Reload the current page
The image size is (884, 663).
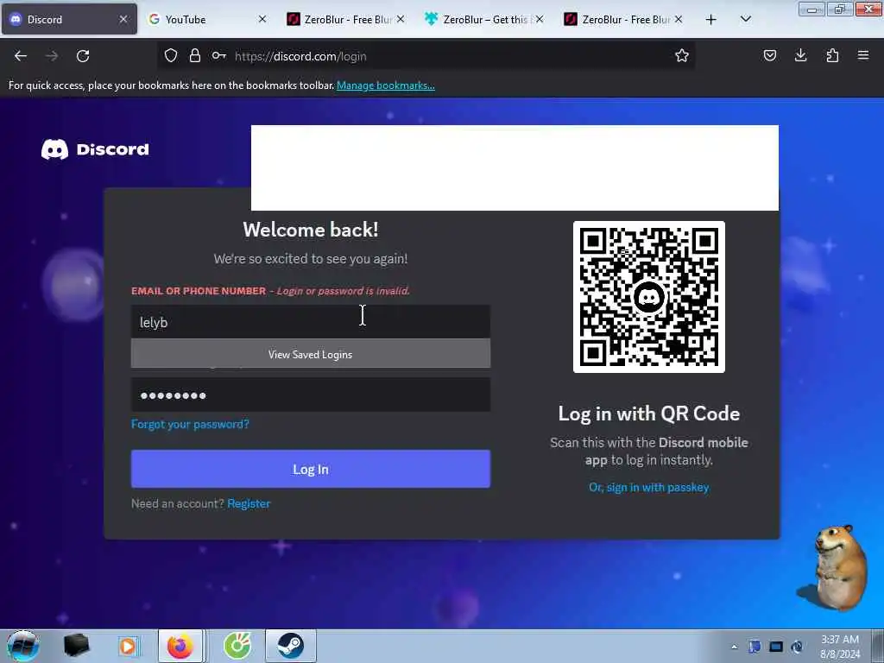pos(83,56)
